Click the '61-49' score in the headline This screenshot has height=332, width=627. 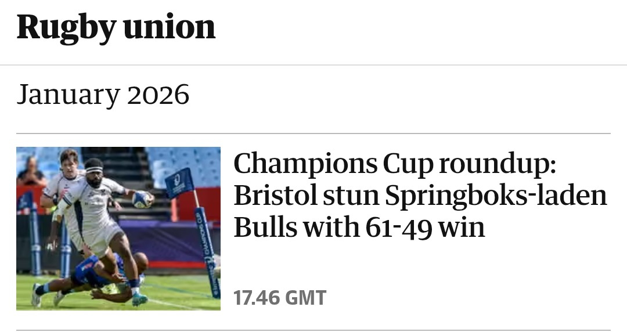point(398,228)
